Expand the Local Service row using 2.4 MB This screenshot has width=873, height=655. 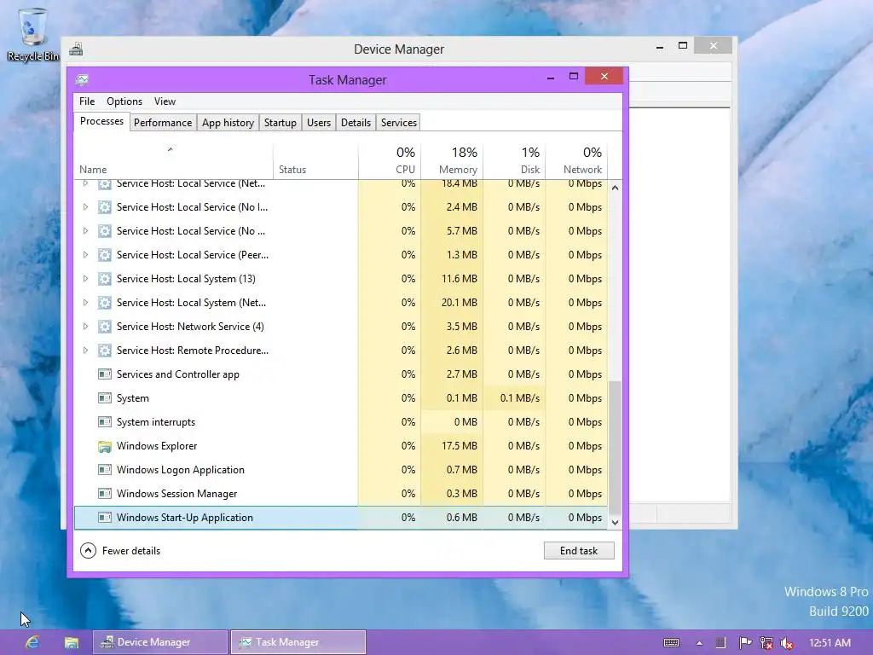pyautogui.click(x=85, y=206)
